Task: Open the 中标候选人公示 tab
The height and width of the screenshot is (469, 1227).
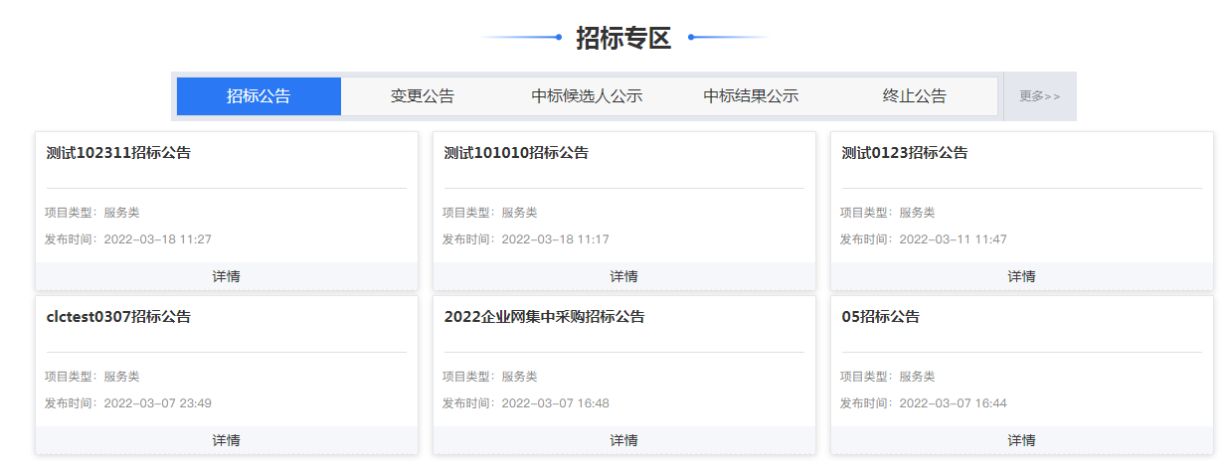Action: 587,96
